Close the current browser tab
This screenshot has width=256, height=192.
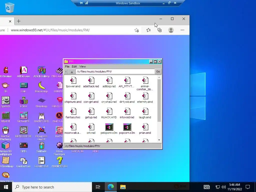[x=10, y=21]
